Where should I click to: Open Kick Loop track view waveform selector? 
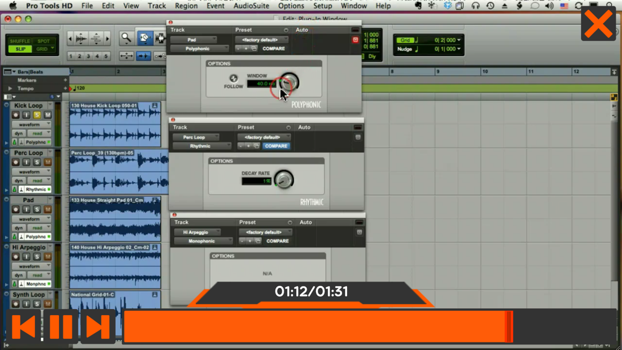[x=32, y=124]
